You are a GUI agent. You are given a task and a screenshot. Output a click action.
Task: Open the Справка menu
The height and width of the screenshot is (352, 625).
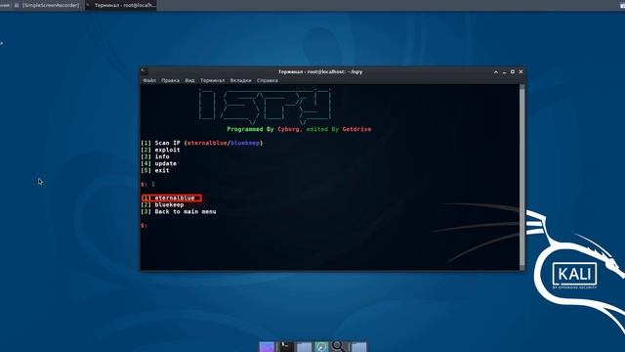[x=268, y=80]
